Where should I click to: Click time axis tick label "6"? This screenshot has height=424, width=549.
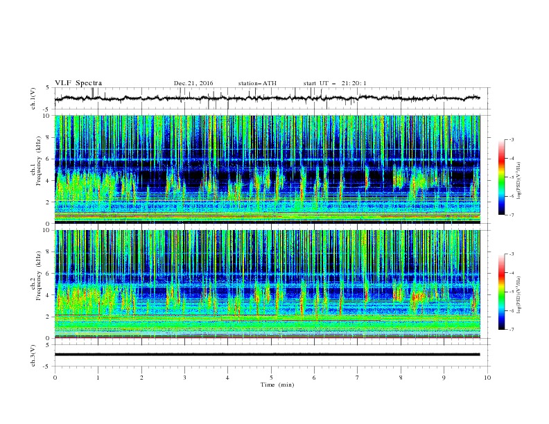(x=314, y=378)
